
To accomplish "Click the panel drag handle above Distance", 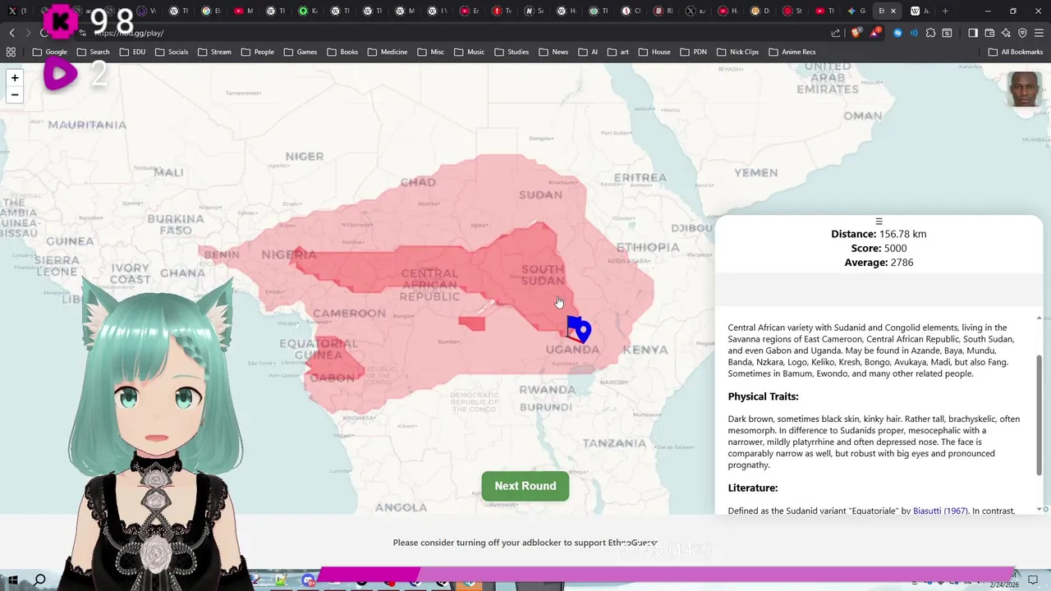I will (879, 222).
